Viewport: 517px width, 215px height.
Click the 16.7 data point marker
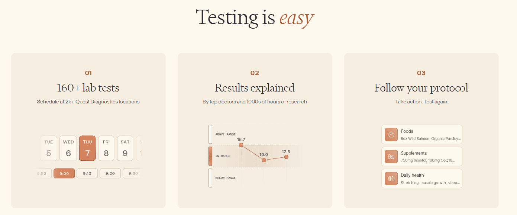(242, 145)
